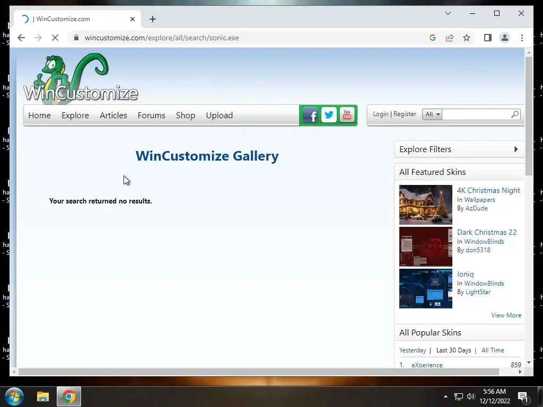This screenshot has height=407, width=543.
Task: Select Yesterday popular skins filter
Action: 413,350
